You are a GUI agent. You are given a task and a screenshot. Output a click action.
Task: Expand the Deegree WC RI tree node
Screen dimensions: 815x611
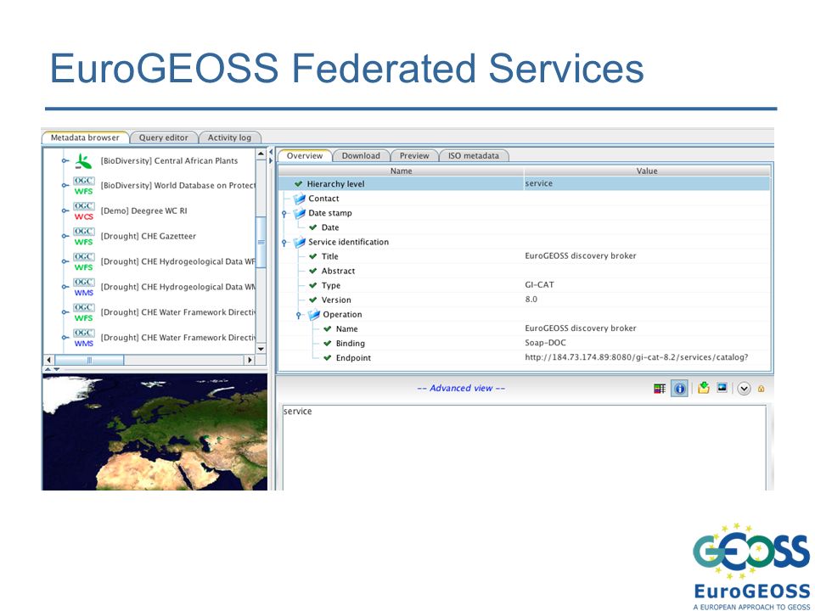[x=65, y=211]
